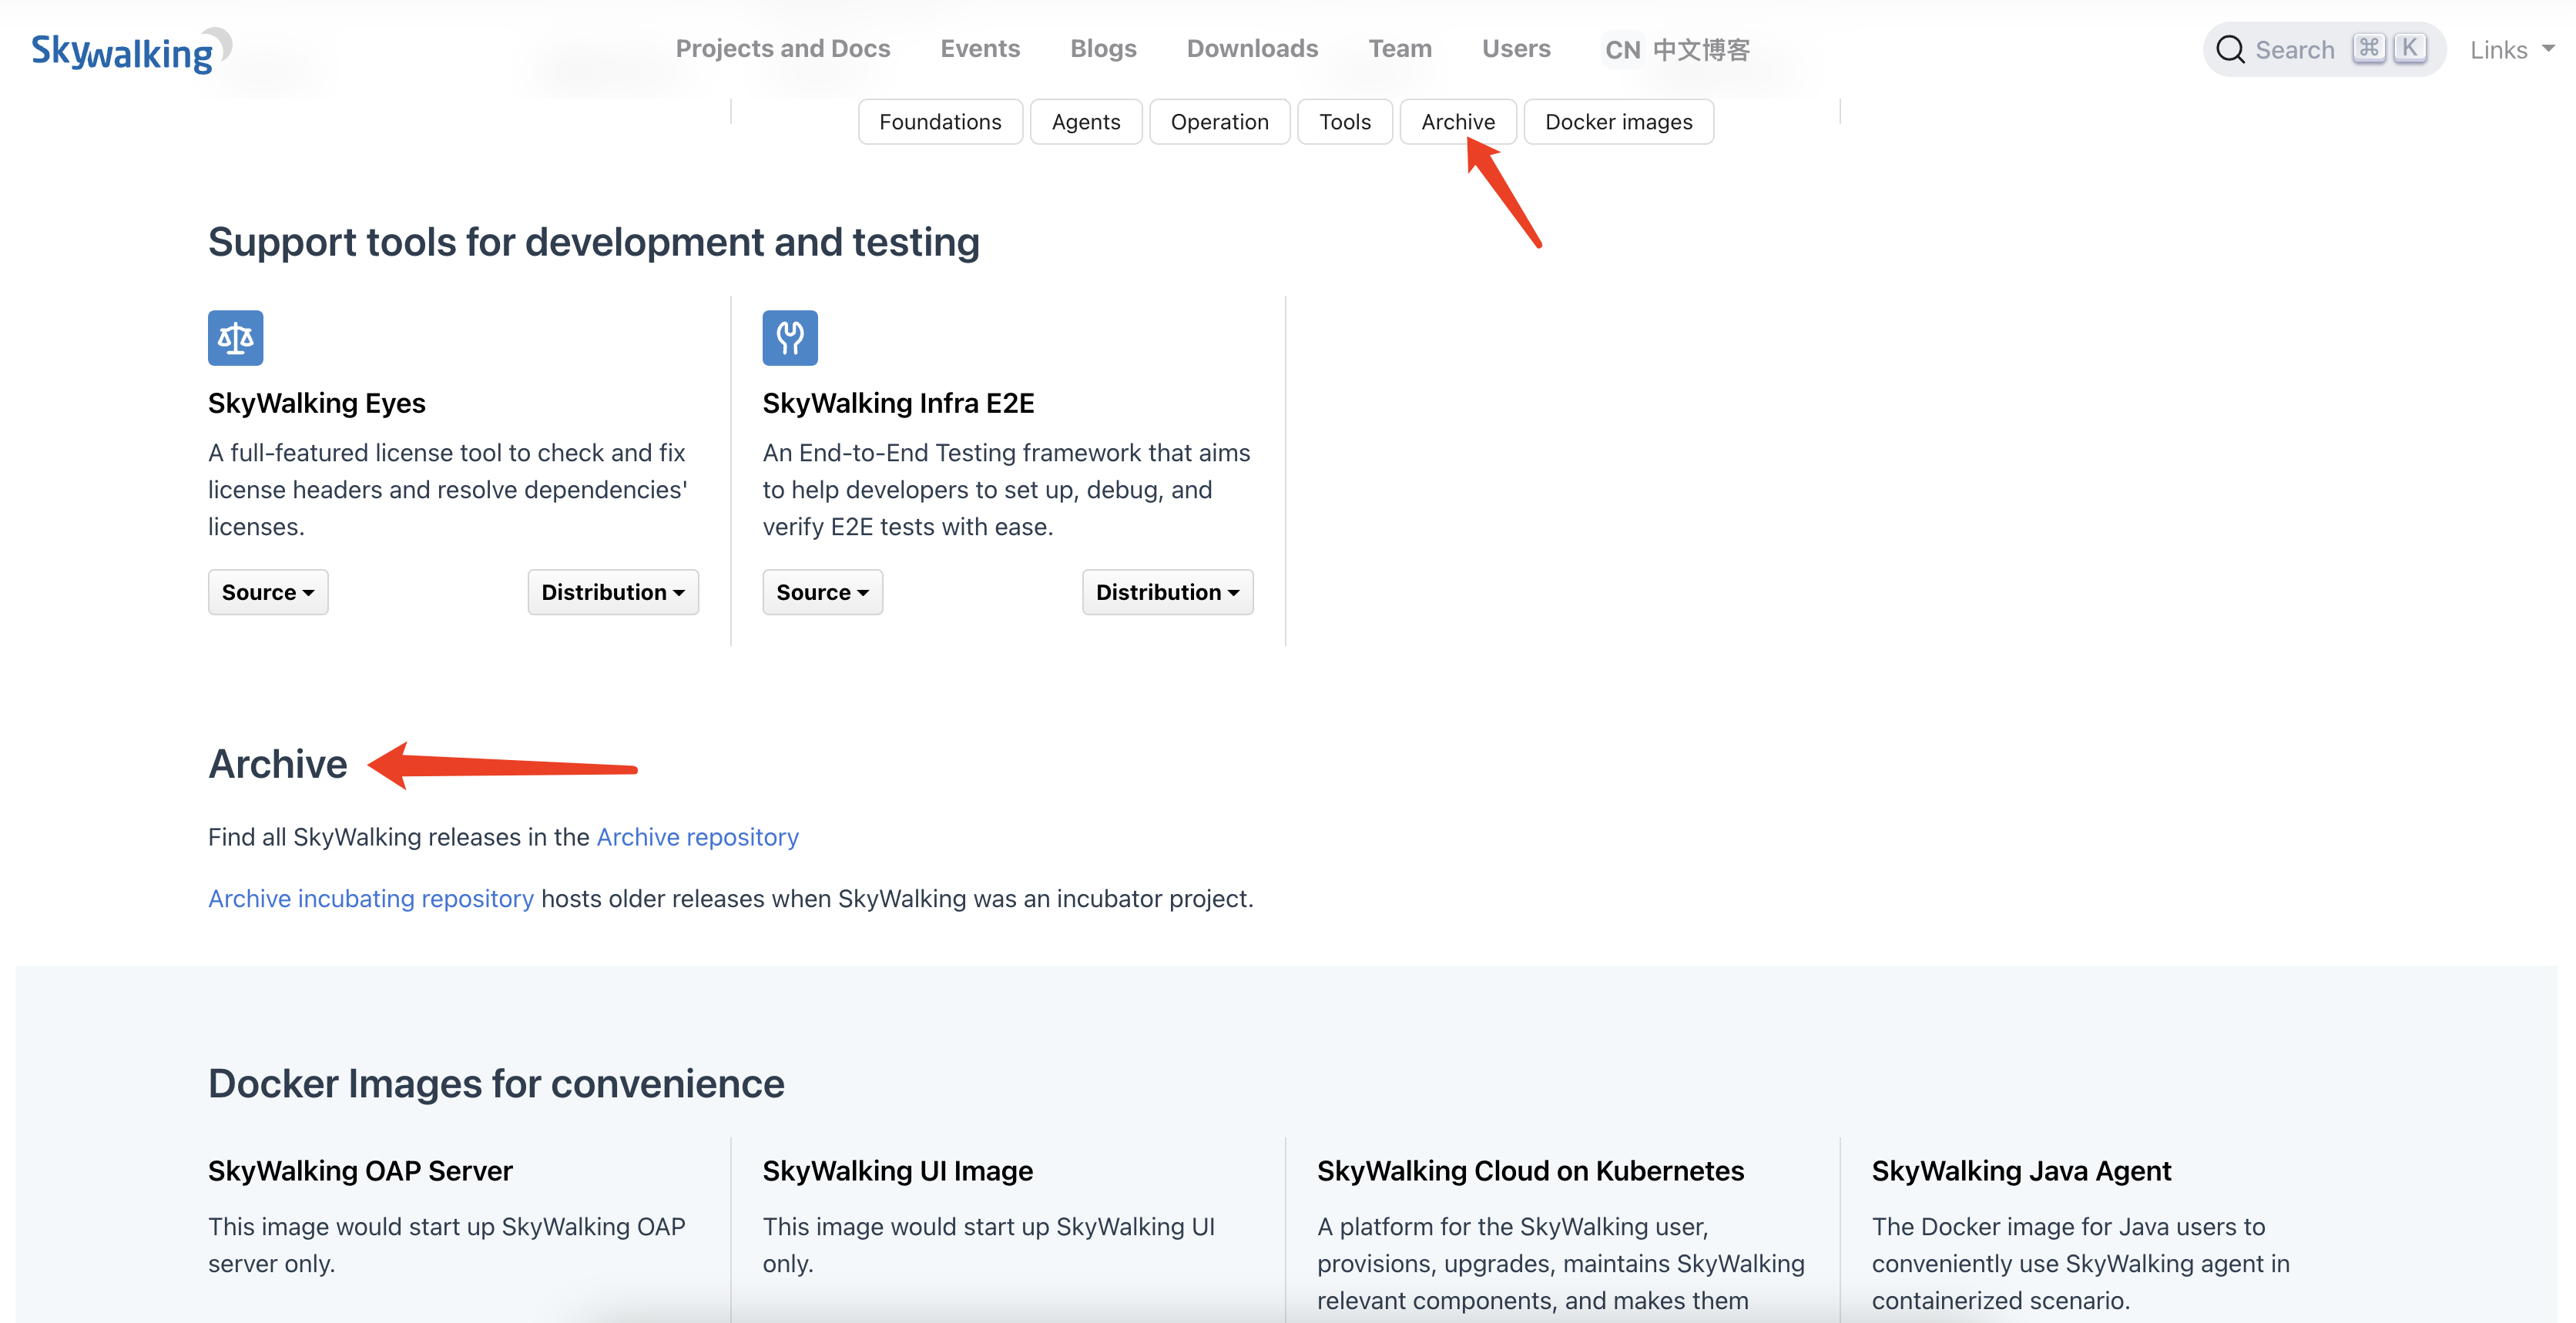
Task: Expand the Links dropdown
Action: point(2512,49)
